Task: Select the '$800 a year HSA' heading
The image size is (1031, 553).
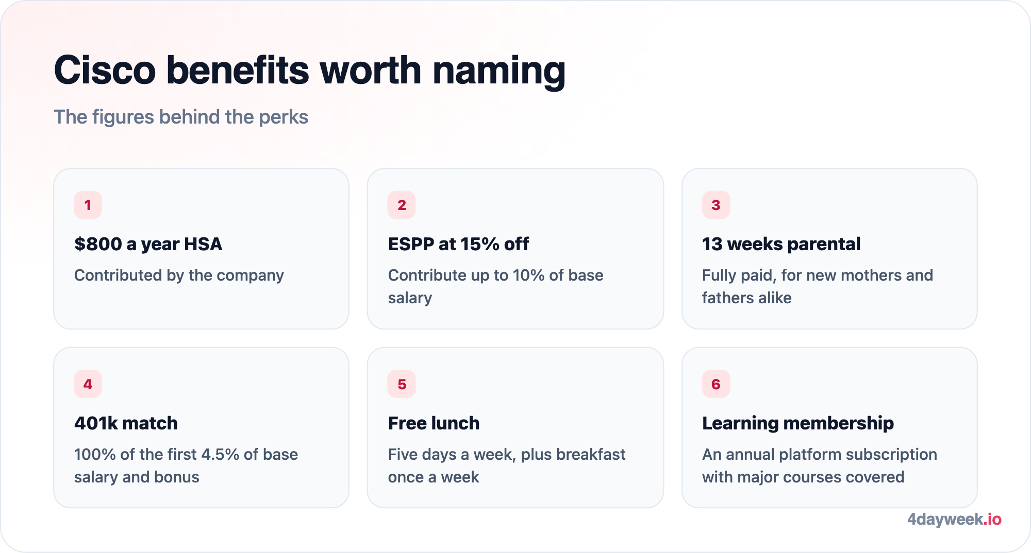Action: (x=148, y=244)
